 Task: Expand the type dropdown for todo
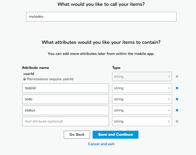pos(142,99)
